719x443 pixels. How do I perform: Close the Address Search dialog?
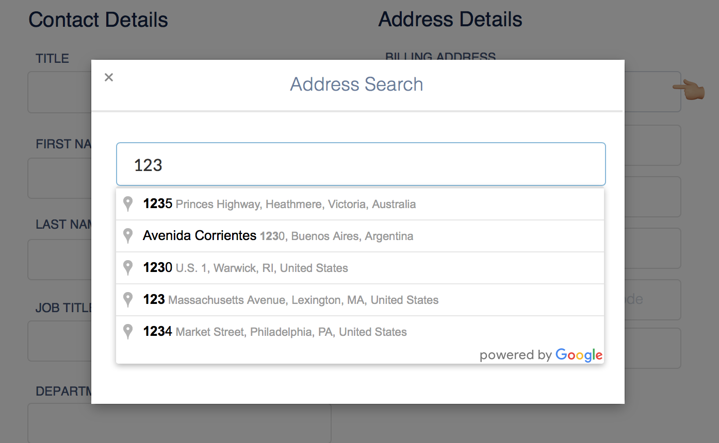[x=109, y=77]
